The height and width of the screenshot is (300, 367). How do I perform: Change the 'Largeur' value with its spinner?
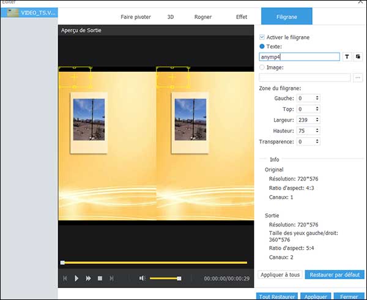click(317, 120)
